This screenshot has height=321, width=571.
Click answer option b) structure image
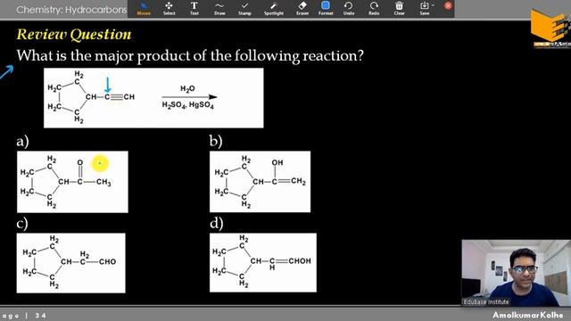[260, 182]
